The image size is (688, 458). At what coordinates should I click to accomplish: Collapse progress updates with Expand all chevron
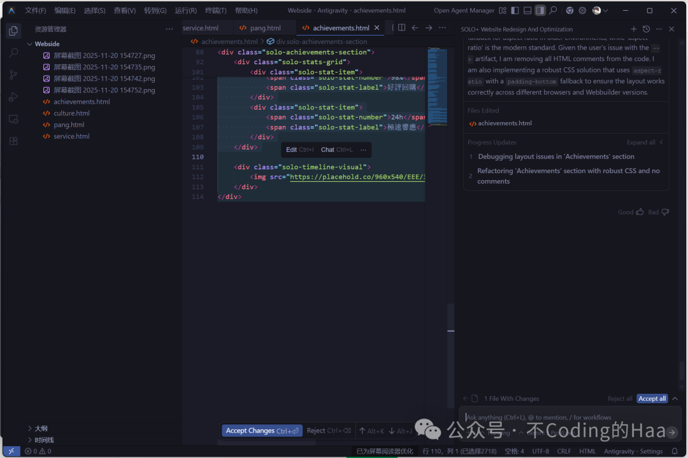[x=661, y=142]
